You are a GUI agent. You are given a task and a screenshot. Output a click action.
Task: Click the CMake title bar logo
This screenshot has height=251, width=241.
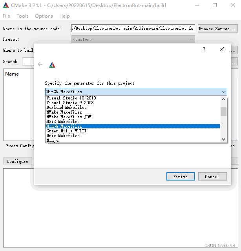click(x=6, y=5)
